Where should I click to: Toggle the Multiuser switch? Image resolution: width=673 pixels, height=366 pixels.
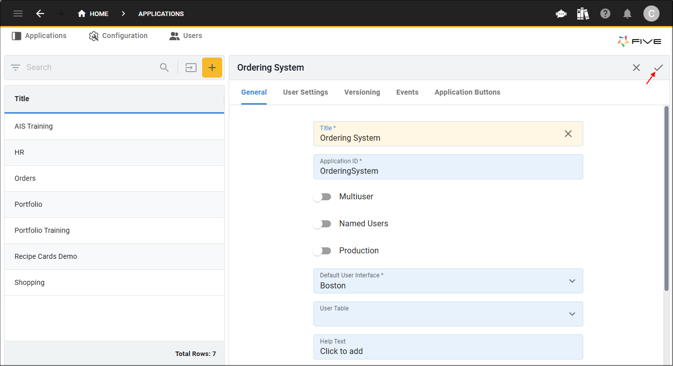(x=322, y=197)
